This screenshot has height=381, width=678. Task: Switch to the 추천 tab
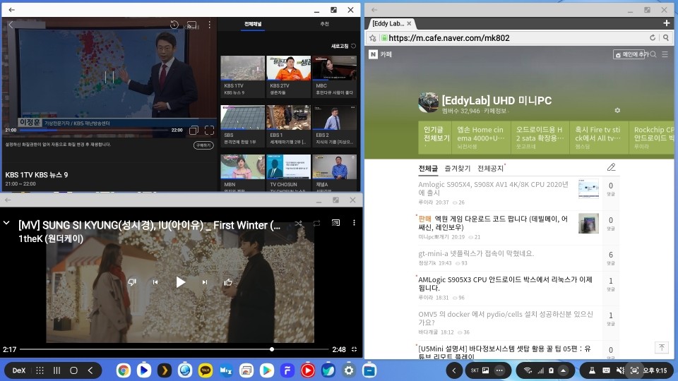click(x=324, y=24)
